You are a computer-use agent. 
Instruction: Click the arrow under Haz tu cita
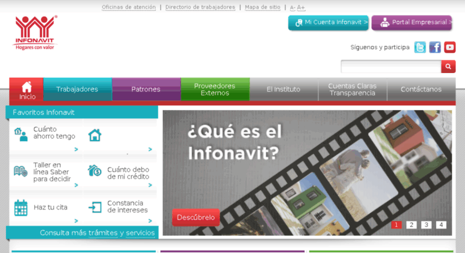pyautogui.click(x=76, y=221)
